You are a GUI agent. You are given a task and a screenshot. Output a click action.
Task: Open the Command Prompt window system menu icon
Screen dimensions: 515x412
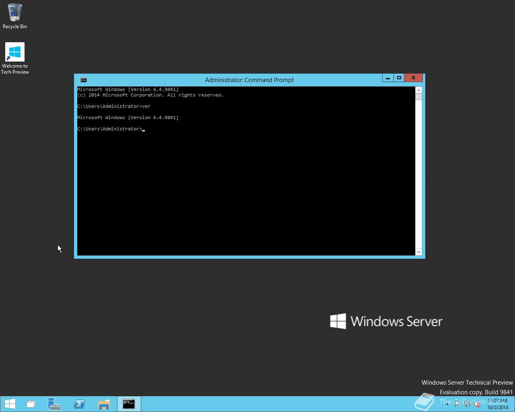coord(84,80)
